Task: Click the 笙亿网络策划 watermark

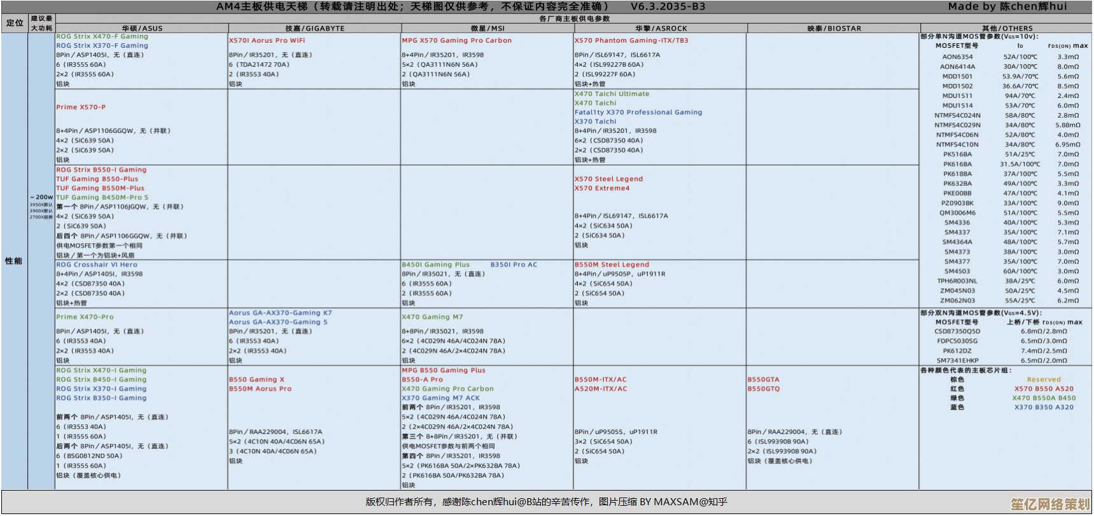Action: [x=1050, y=505]
